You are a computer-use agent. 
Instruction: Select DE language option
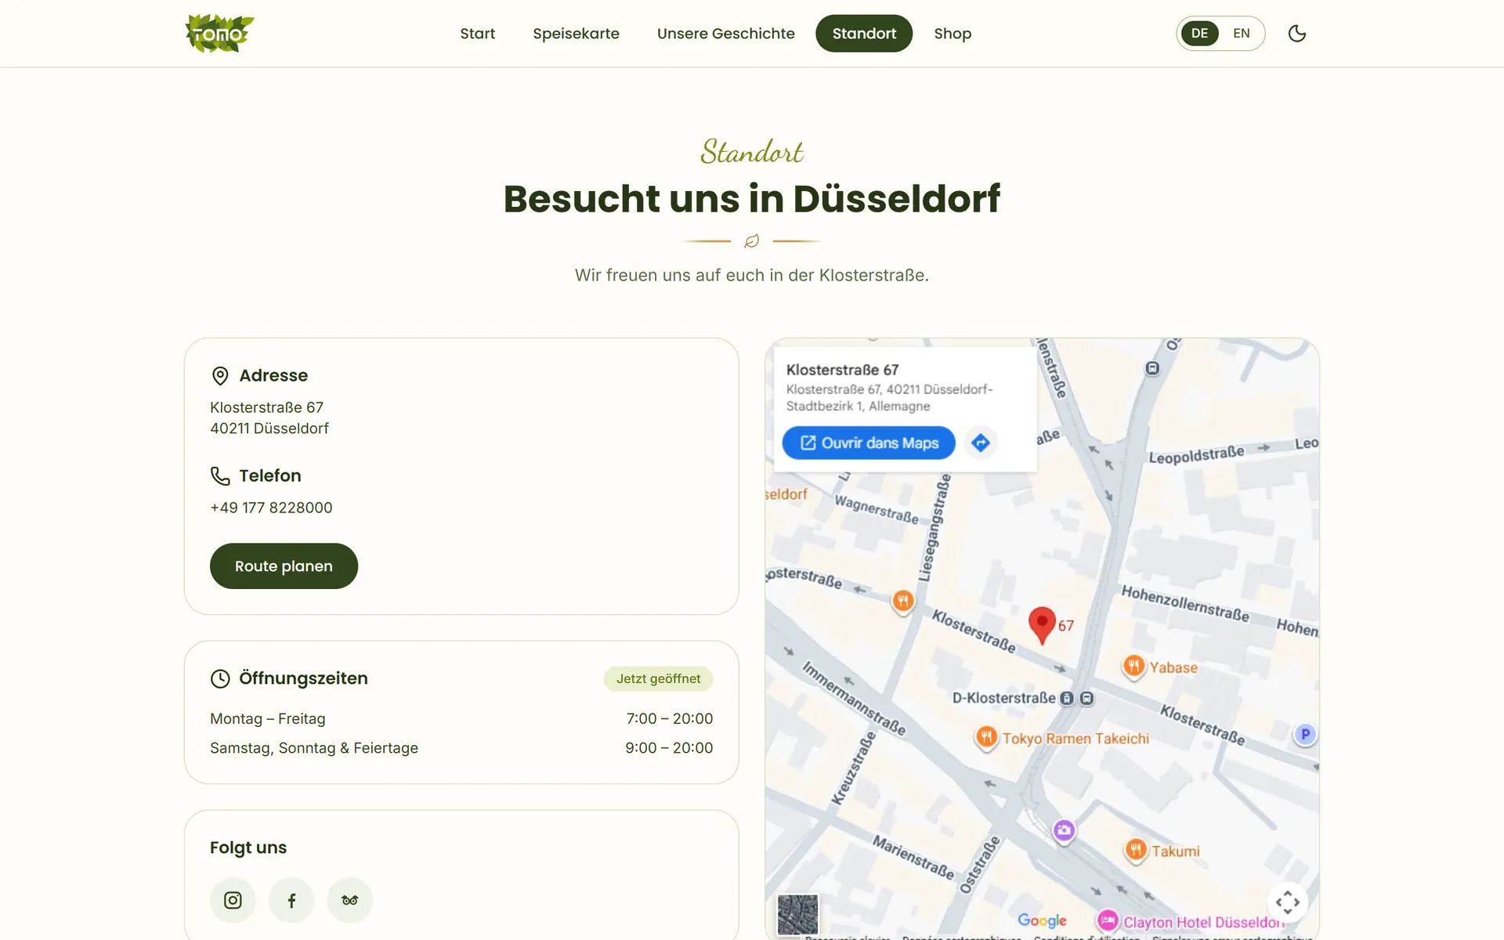[1199, 34]
